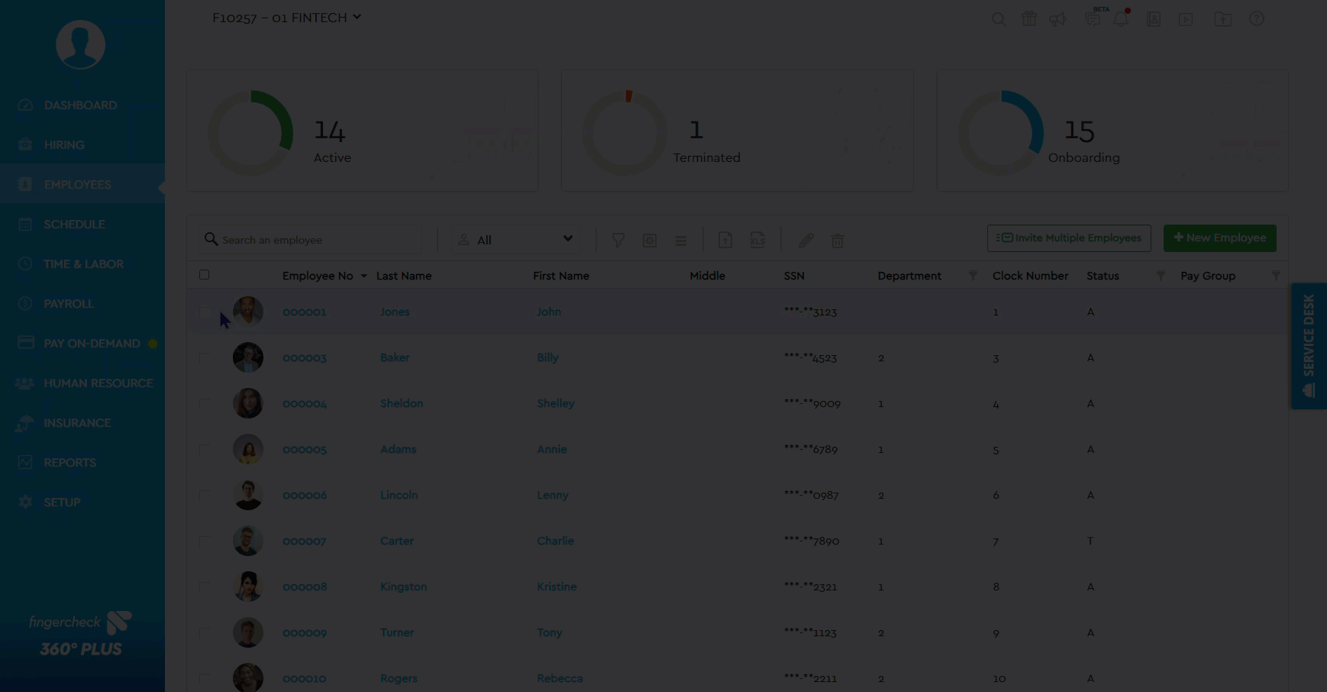
Task: Click Invite Multiple Employees button
Action: pos(1069,238)
